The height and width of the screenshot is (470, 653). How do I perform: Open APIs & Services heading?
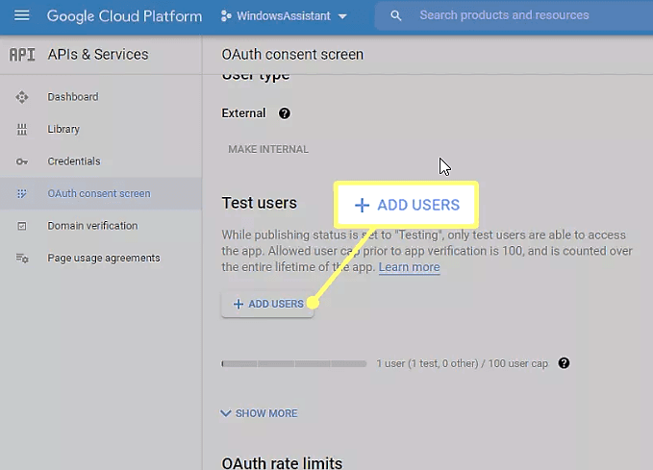tap(98, 55)
